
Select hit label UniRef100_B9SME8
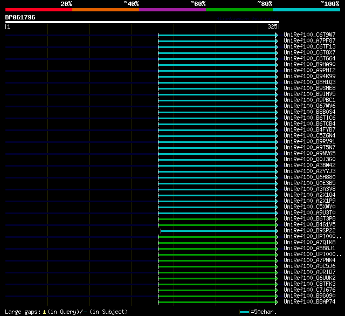(x=309, y=88)
